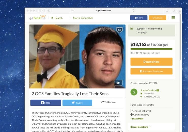Open Start a GoFundMe link
188x132 pixels.
83,18
